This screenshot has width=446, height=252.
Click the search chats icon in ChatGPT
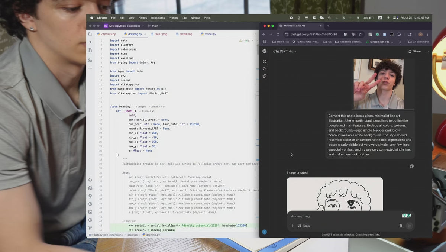point(264,69)
